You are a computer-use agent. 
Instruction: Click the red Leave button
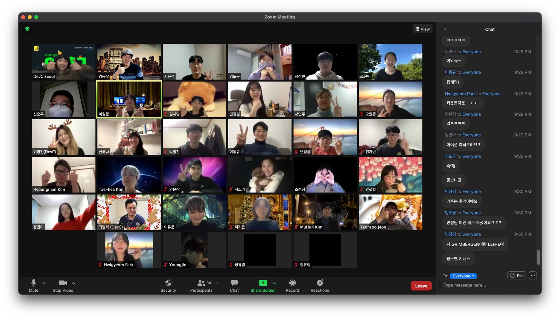pos(421,286)
